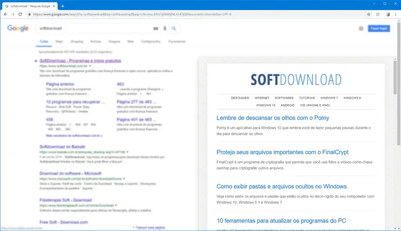Open a new browser tab
This screenshot has height=231, width=401.
63,6
